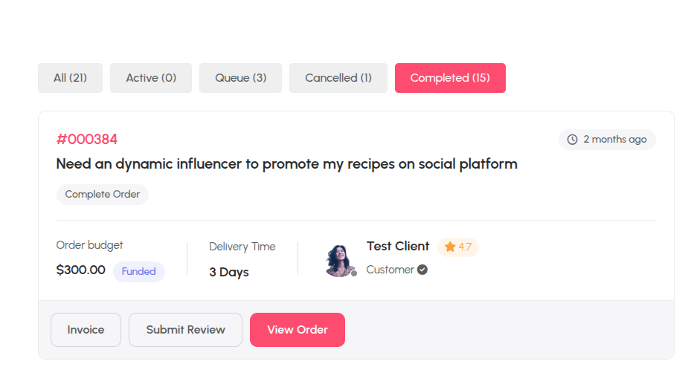This screenshot has height=367, width=688.
Task: Click the Complete Order status tag
Action: pyautogui.click(x=103, y=194)
